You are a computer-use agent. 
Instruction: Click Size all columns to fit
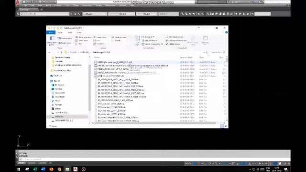point(152,44)
